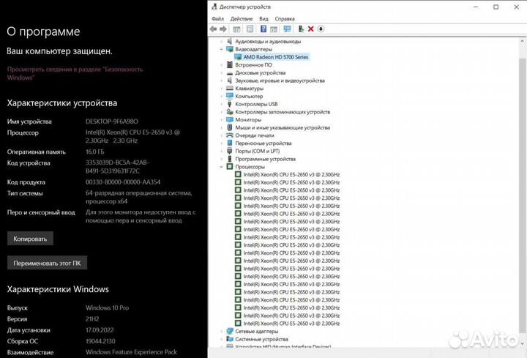Click the Forward arrow in Device Manager toolbar
The image size is (527, 358).
223,29
